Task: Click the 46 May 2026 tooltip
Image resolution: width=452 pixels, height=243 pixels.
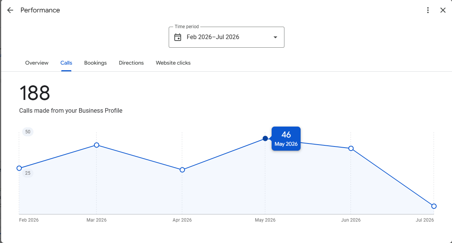Action: [x=286, y=139]
